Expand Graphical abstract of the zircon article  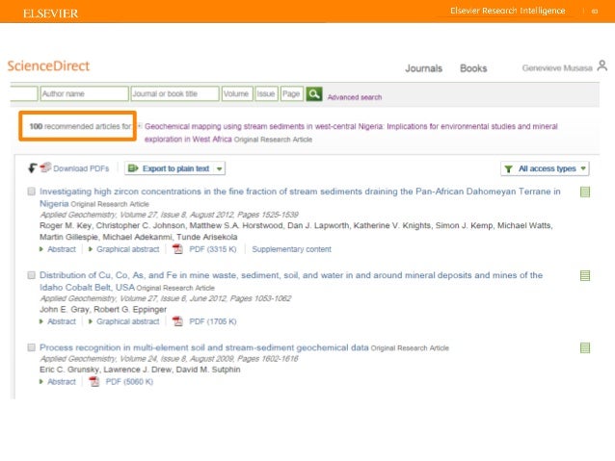[124, 249]
